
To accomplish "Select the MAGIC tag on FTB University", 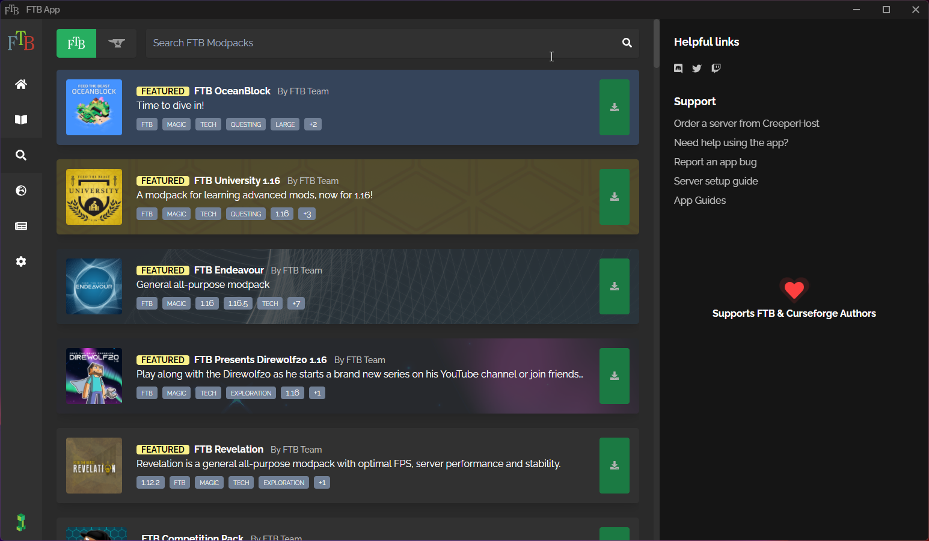I will [176, 214].
